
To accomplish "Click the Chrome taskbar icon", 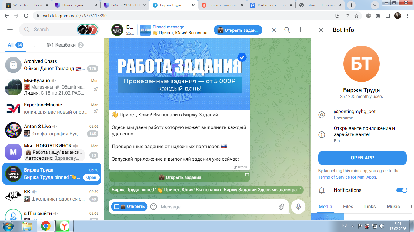I will click(x=46, y=226).
